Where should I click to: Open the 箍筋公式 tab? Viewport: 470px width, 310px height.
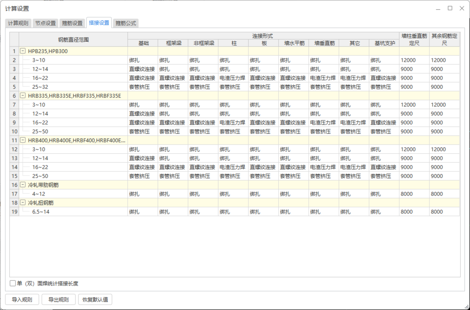(x=126, y=23)
